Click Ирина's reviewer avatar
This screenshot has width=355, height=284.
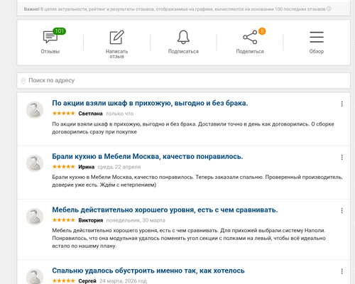pyautogui.click(x=35, y=163)
